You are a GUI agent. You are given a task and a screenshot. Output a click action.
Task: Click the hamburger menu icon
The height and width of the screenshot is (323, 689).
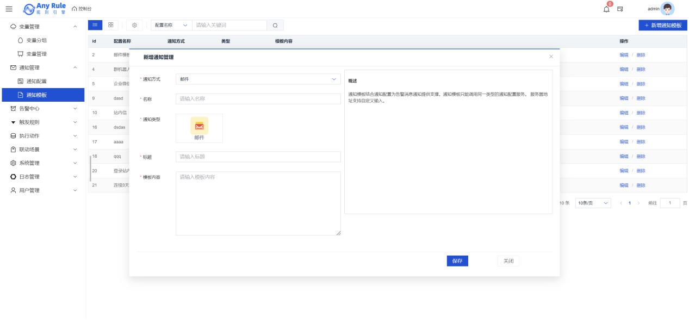(9, 9)
